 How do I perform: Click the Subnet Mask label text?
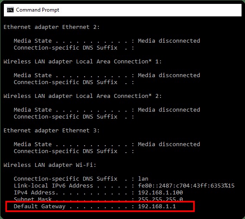pos(33,199)
